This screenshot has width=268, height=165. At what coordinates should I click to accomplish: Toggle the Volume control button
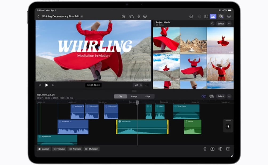59,149
